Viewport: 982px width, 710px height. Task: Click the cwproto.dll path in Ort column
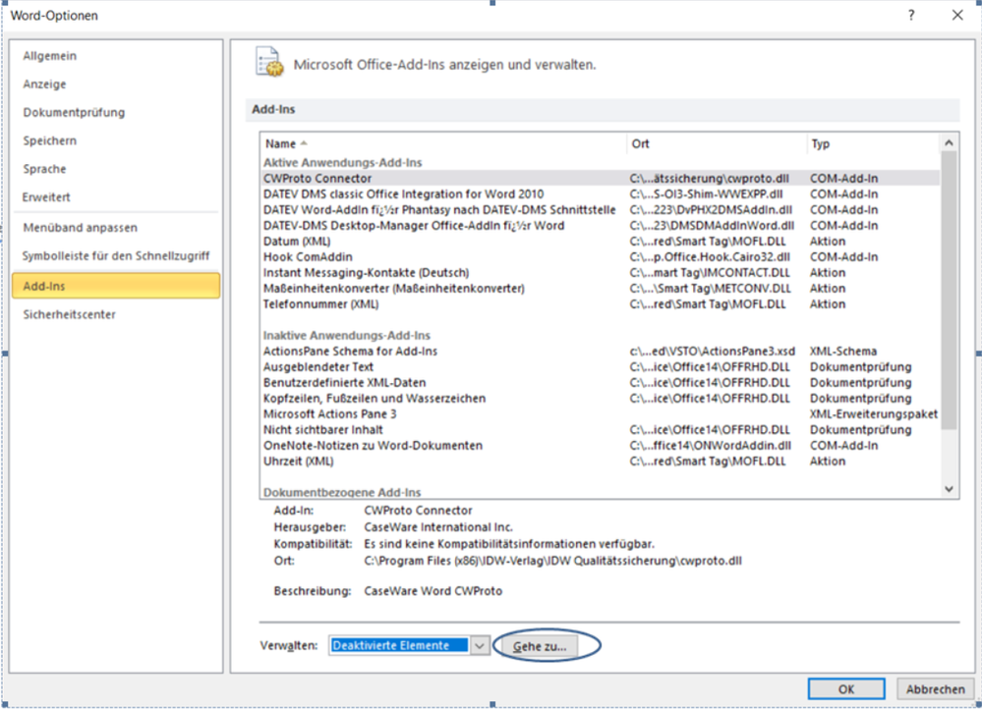coord(710,179)
